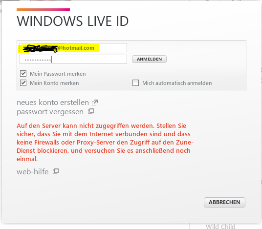The width and height of the screenshot is (262, 229).
Task: Open the neues konto erstellen link
Action: (x=53, y=103)
